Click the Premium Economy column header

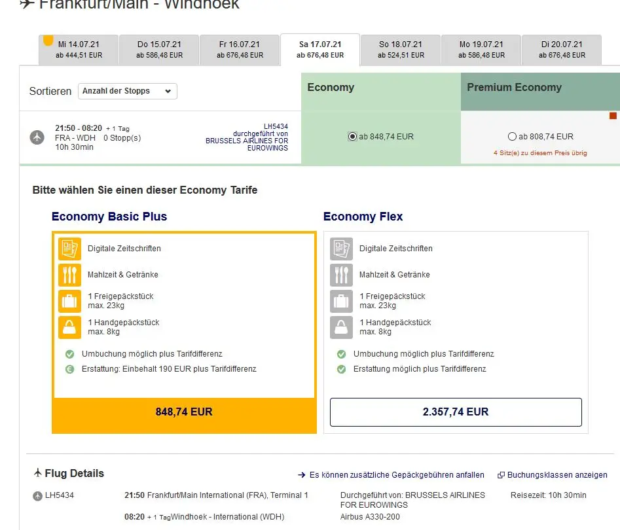540,92
